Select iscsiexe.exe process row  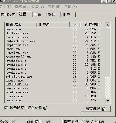point(55,53)
